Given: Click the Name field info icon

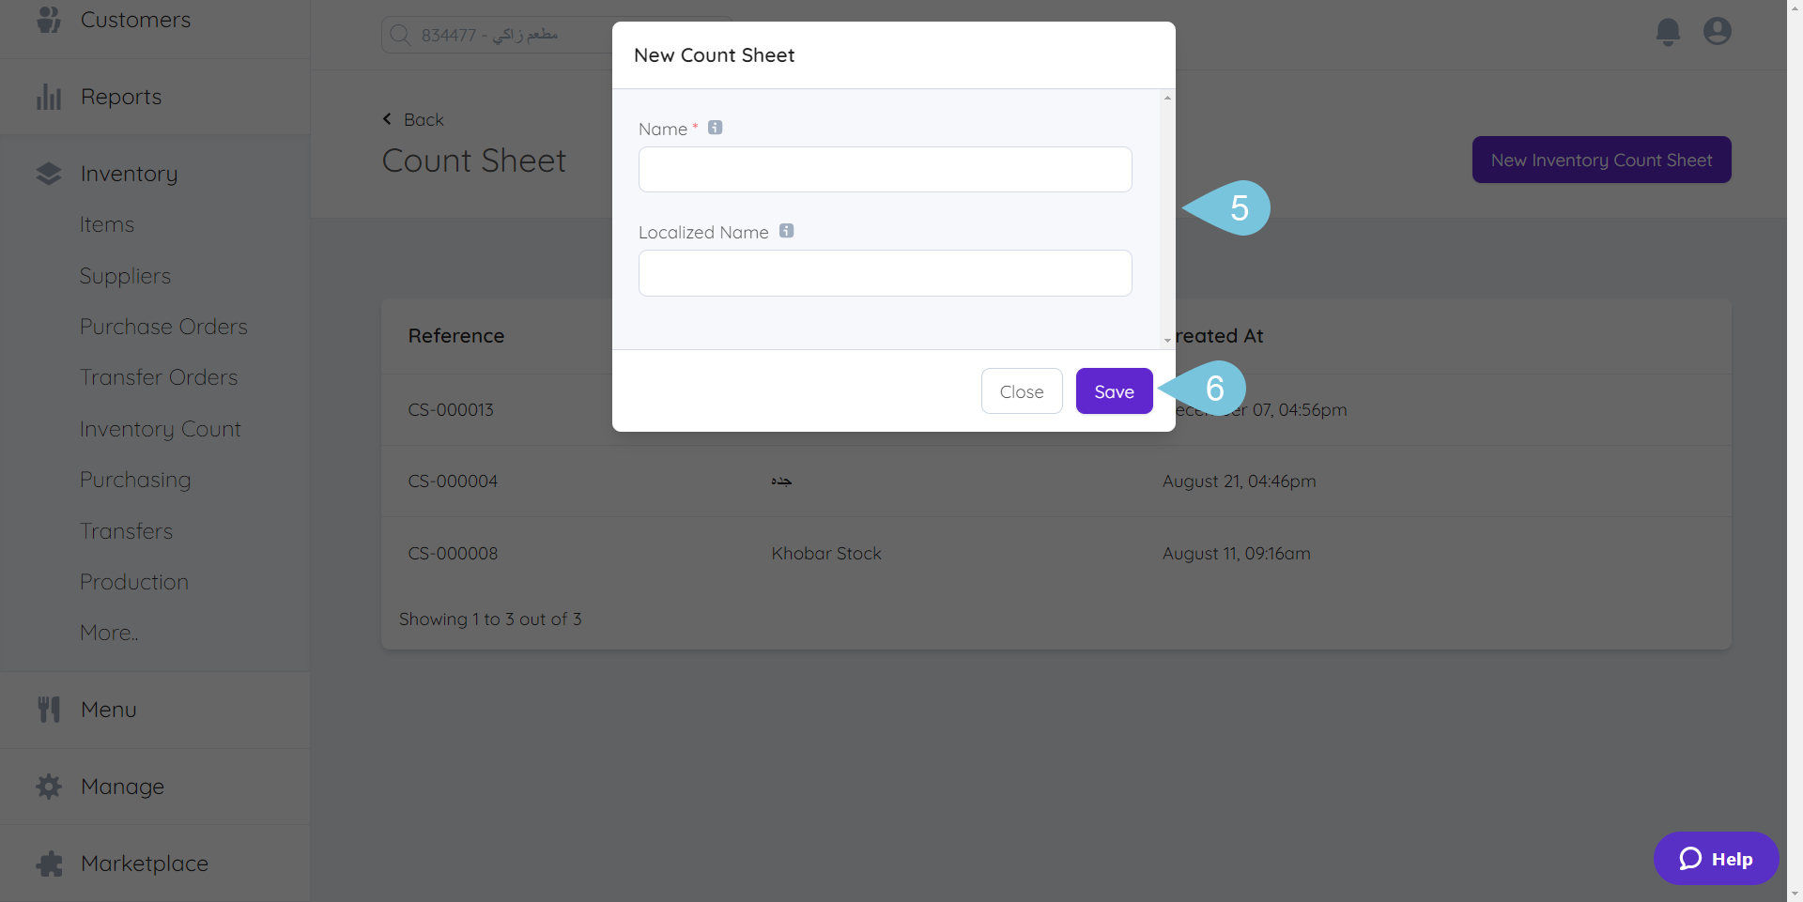Looking at the screenshot, I should point(716,128).
